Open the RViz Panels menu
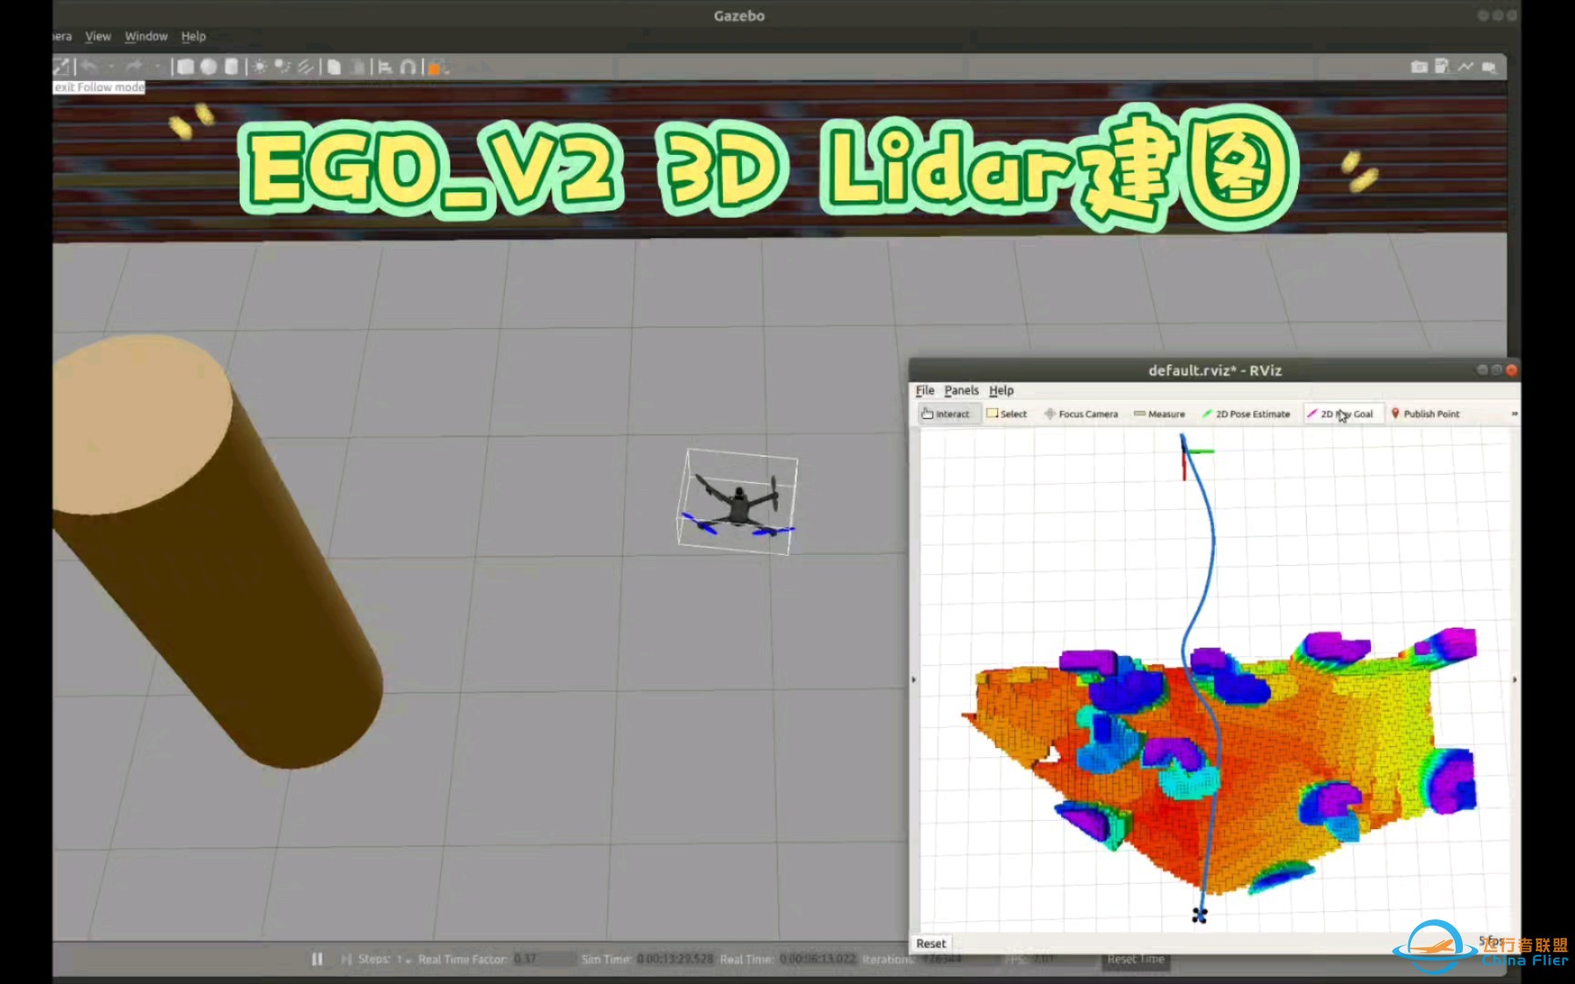Viewport: 1575px width, 984px height. click(x=962, y=390)
